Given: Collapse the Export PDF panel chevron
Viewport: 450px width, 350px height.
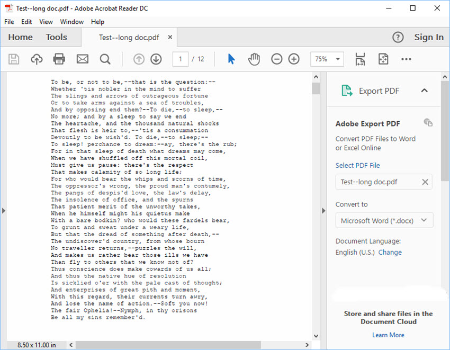Looking at the screenshot, I should coord(424,91).
